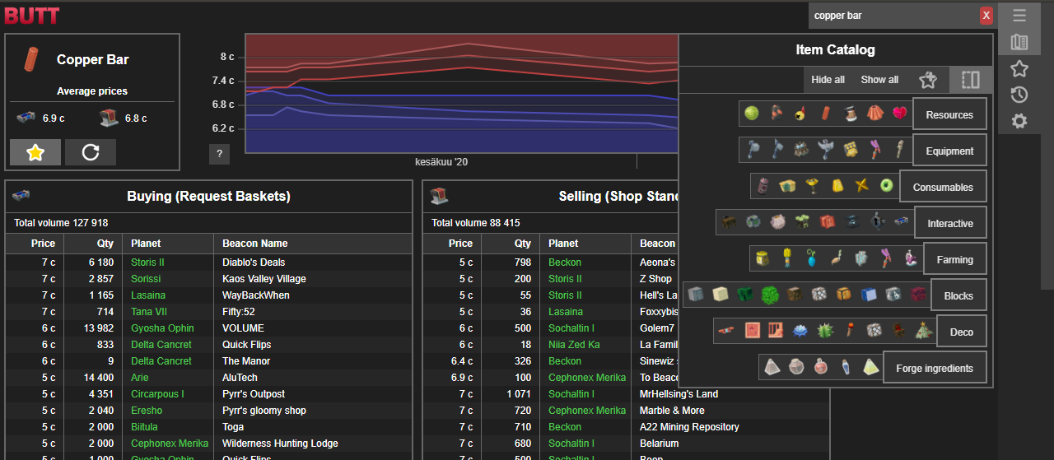Toggle the catalog side-panel layout button
Viewport: 1054px width, 460px height.
click(x=971, y=80)
